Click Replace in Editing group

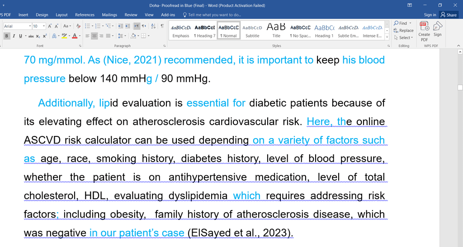(x=403, y=30)
